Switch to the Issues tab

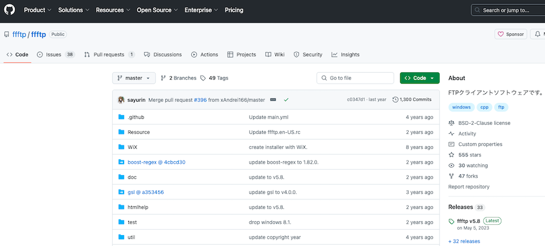point(56,55)
